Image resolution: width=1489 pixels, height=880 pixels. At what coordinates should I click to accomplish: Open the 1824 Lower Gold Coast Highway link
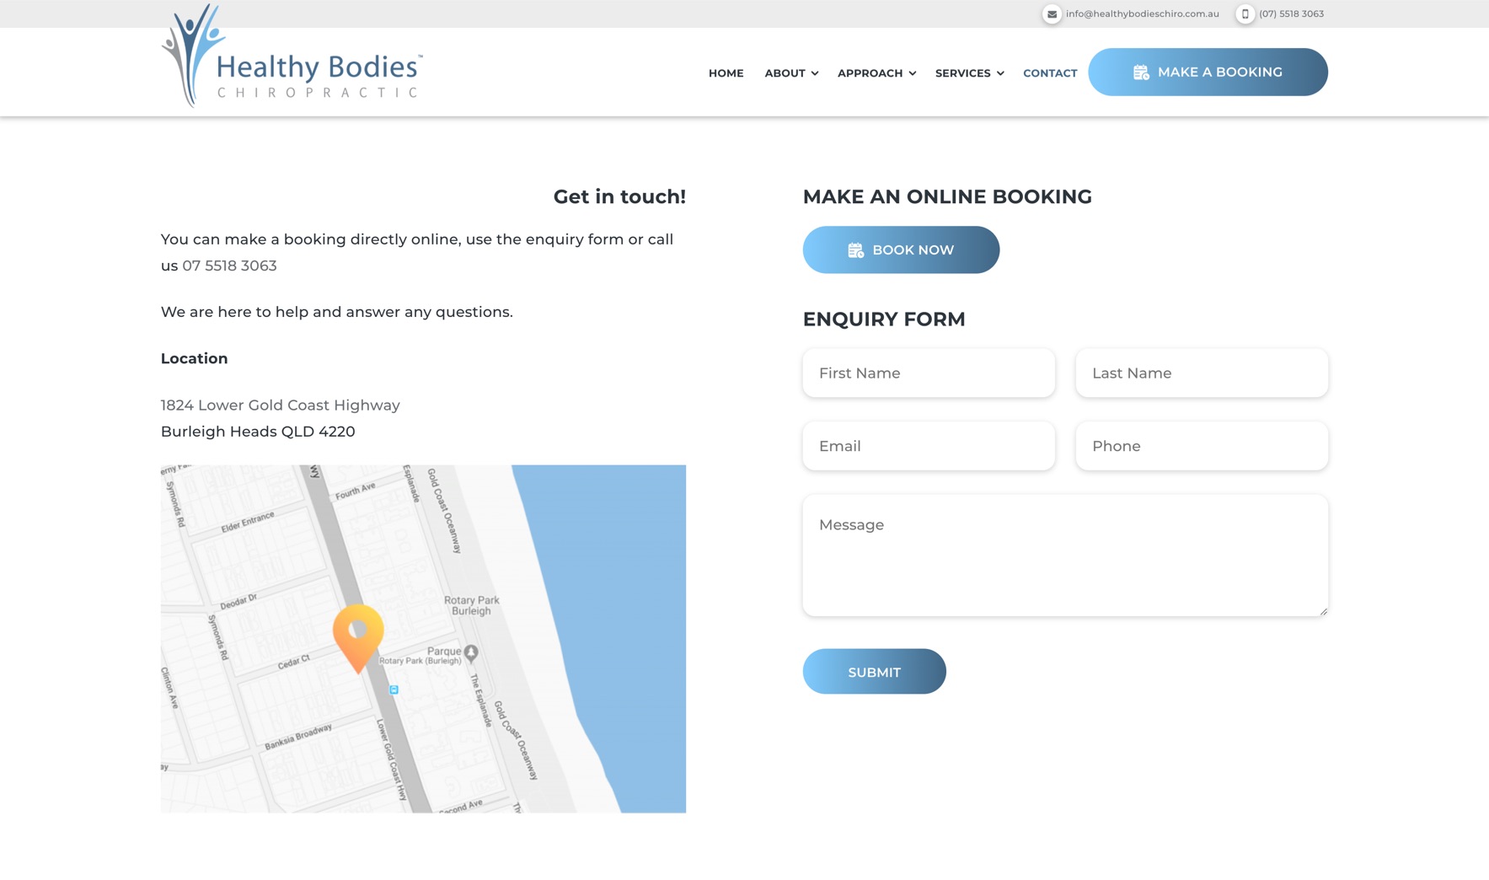click(x=280, y=405)
